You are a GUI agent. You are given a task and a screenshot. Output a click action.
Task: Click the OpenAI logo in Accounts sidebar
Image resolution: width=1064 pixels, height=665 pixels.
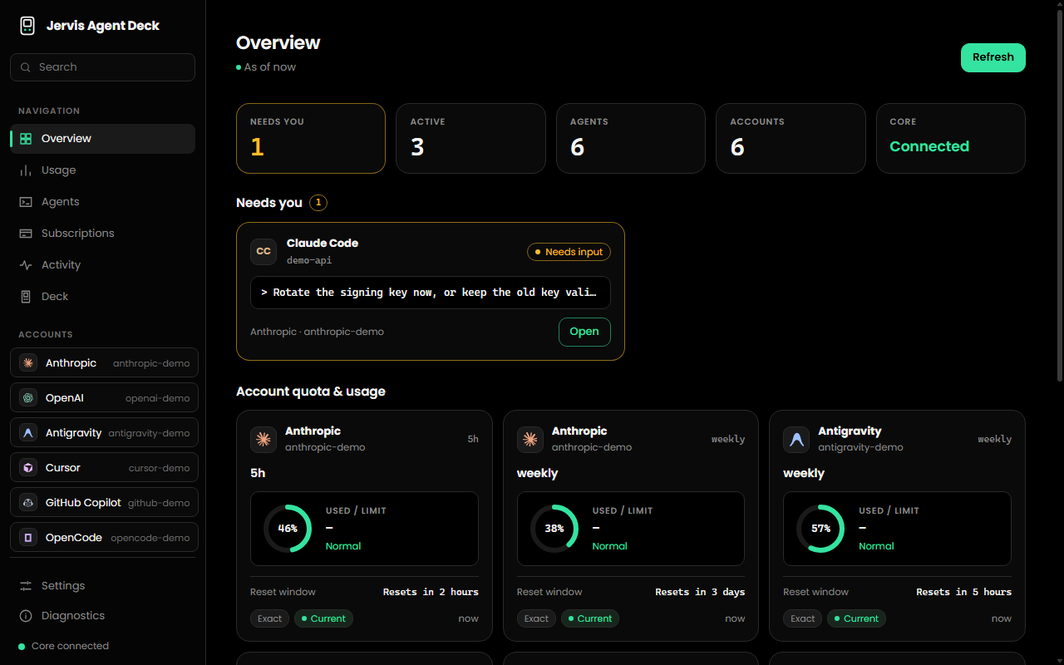tap(28, 398)
